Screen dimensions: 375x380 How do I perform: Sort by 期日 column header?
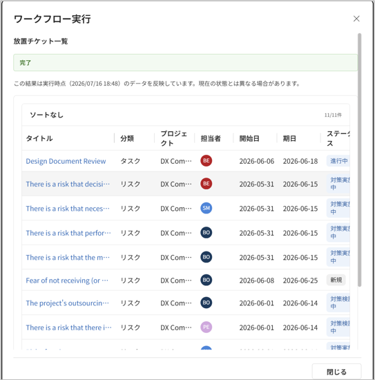289,138
